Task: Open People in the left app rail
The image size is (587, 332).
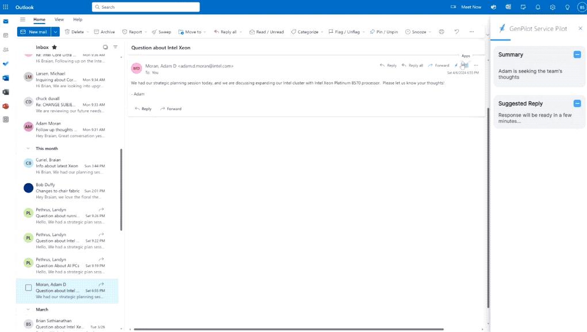Action: point(6,50)
